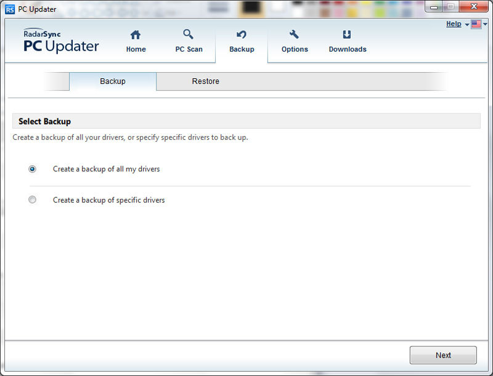Open the language flag dropdown arrow
This screenshot has height=376, width=493.
pyautogui.click(x=485, y=24)
